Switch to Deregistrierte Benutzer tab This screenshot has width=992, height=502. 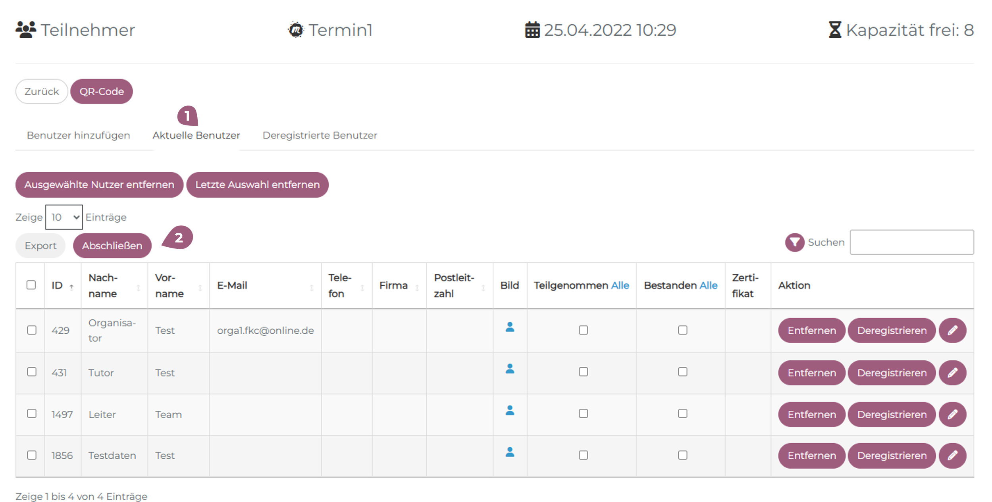click(x=320, y=135)
